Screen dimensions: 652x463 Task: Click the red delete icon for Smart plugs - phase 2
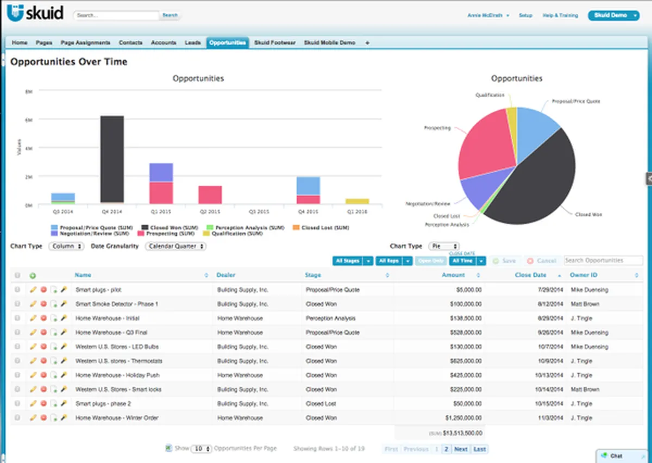tap(43, 404)
